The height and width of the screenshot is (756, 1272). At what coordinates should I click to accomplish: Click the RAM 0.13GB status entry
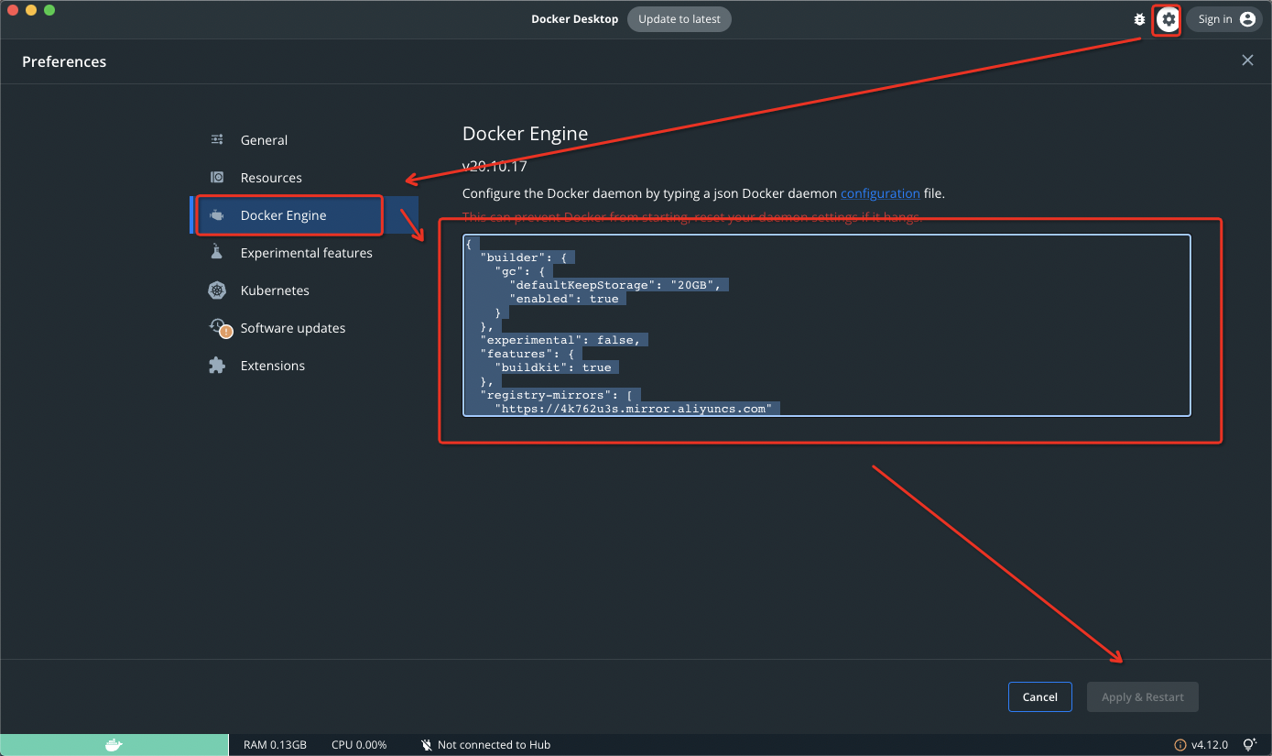tap(275, 745)
